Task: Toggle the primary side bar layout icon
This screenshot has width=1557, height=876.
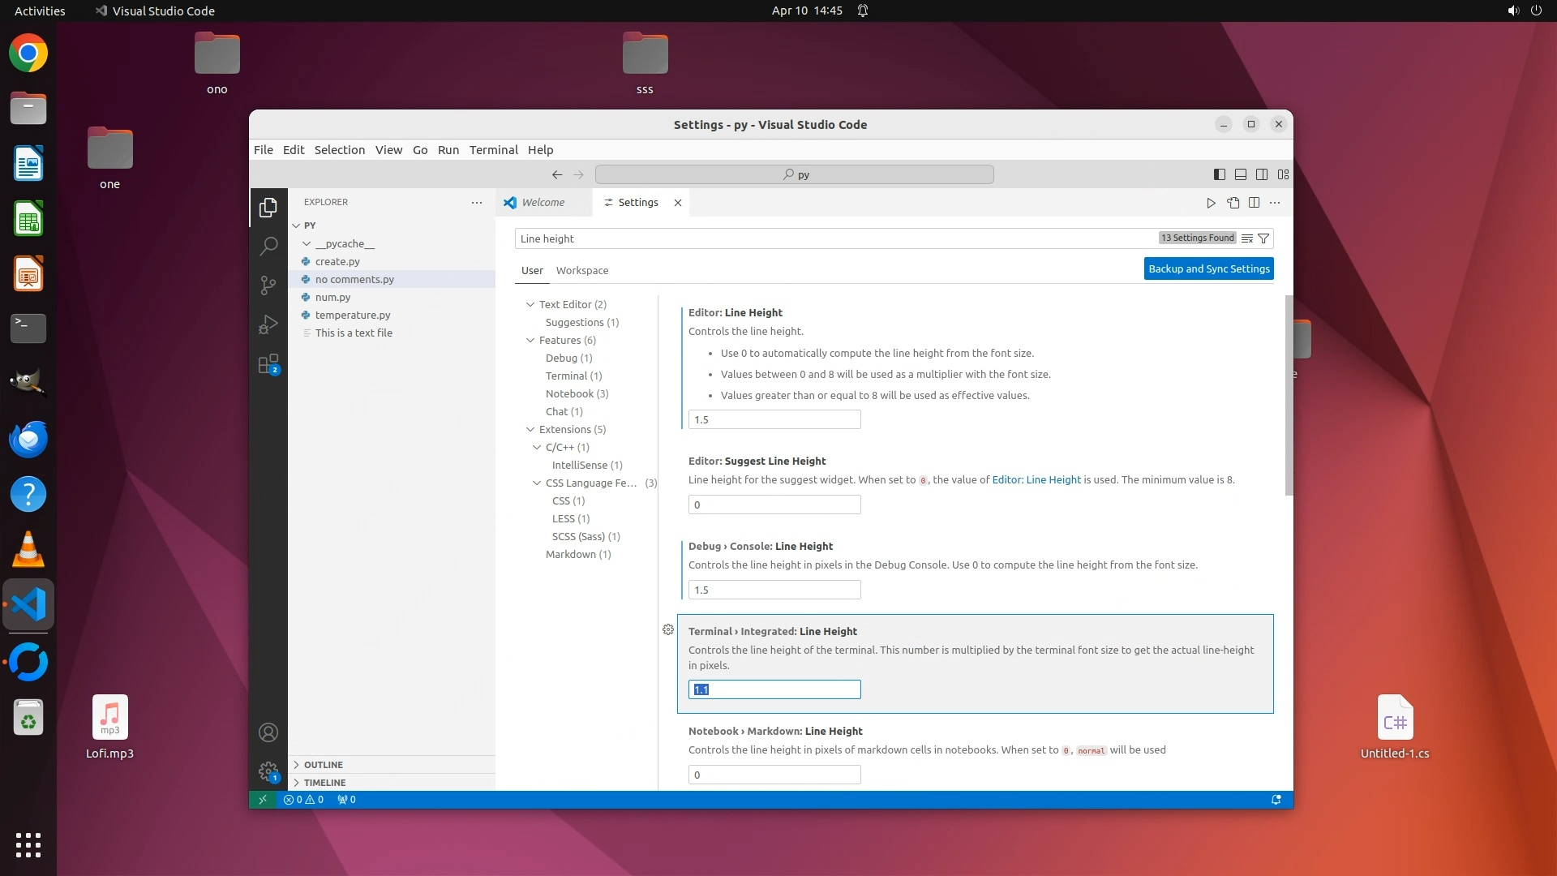Action: coord(1219,174)
